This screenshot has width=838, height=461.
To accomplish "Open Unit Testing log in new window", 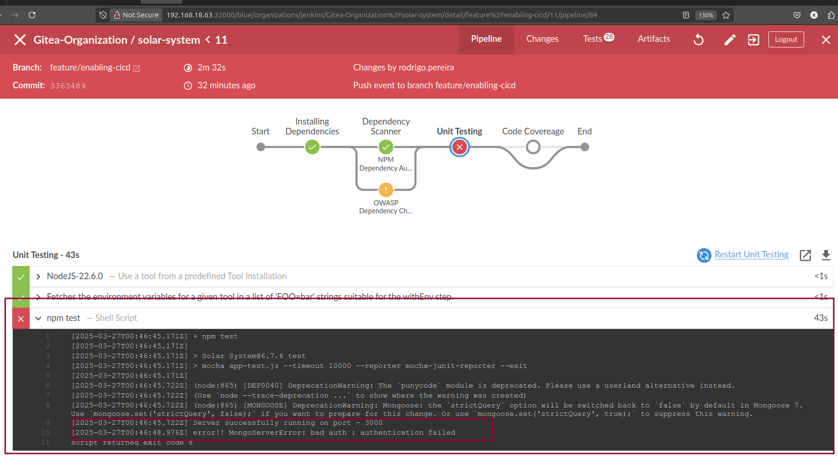I will [x=805, y=255].
